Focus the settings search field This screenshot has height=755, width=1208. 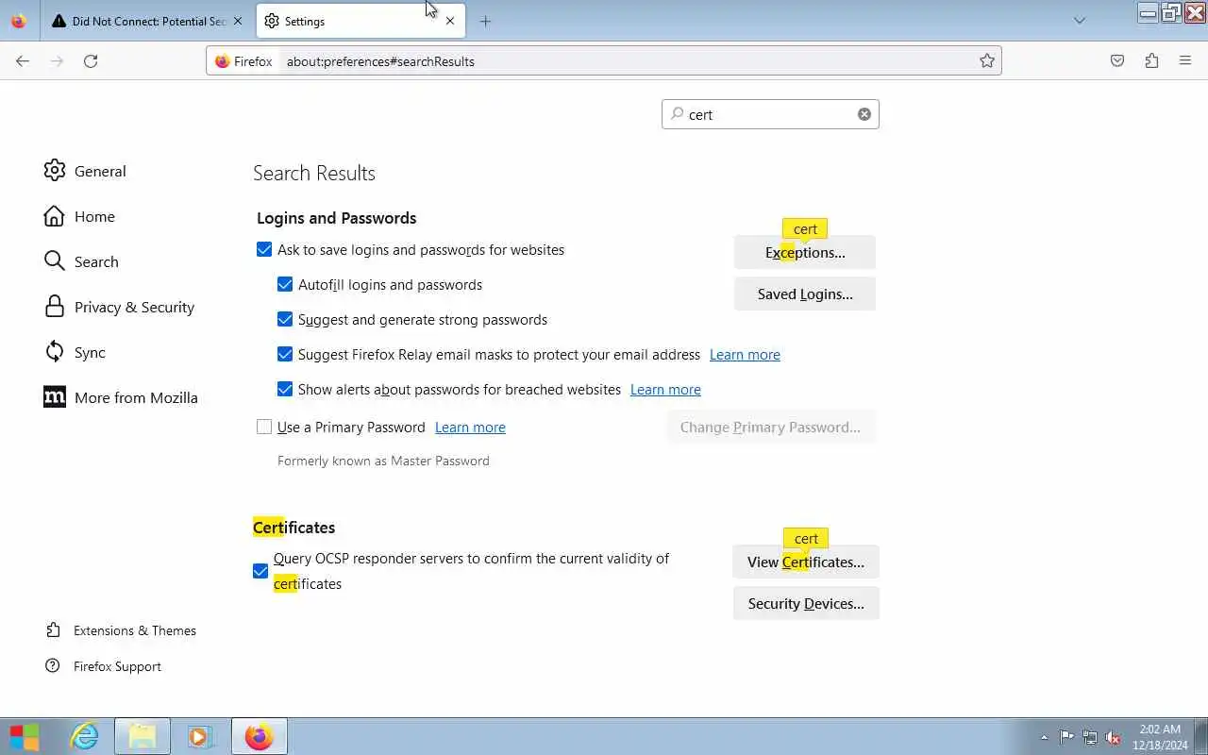pyautogui.click(x=770, y=114)
